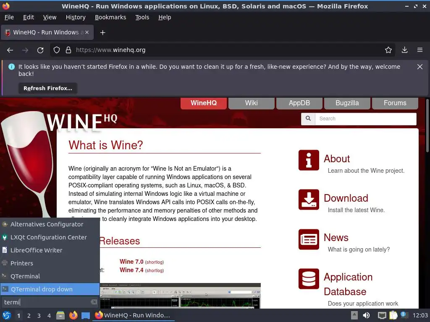
Task: Clear the menu search field text
Action: tap(94, 302)
